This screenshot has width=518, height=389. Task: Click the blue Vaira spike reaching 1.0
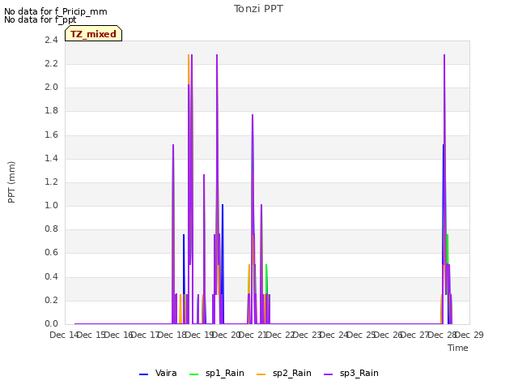pyautogui.click(x=223, y=206)
